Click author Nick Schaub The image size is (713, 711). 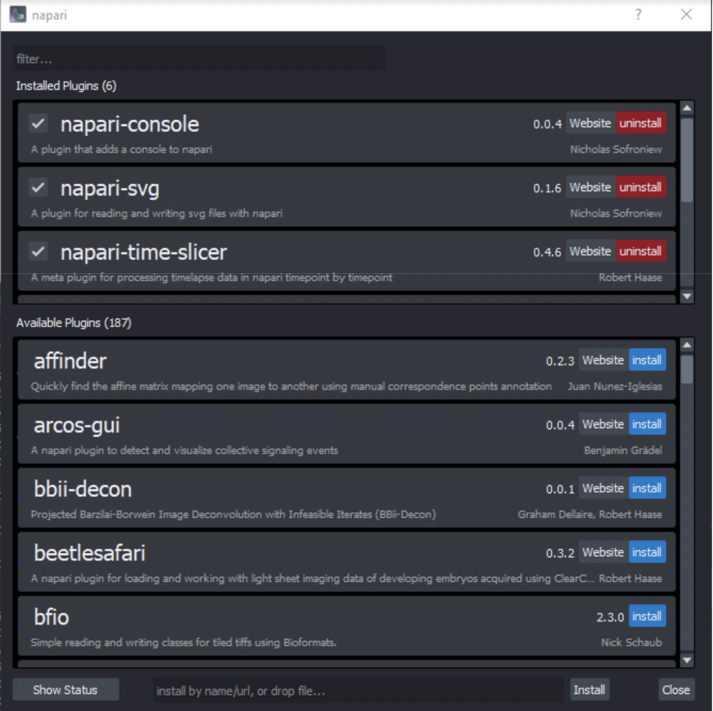click(x=631, y=642)
